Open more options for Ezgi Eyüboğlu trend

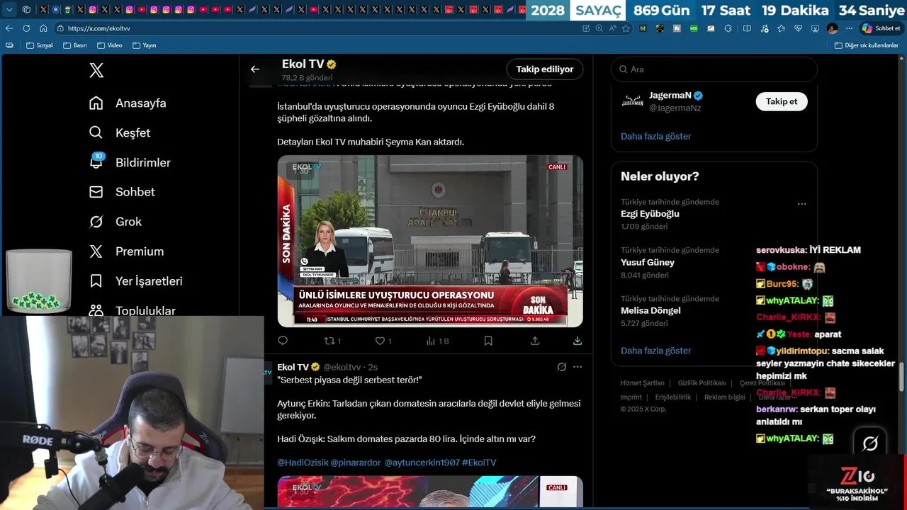pos(802,204)
